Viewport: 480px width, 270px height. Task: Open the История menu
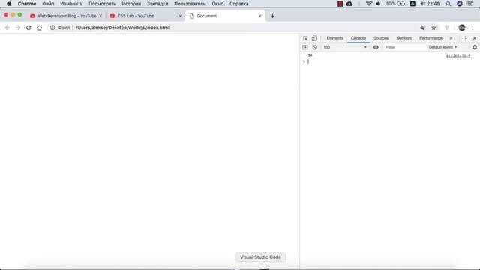coord(131,4)
